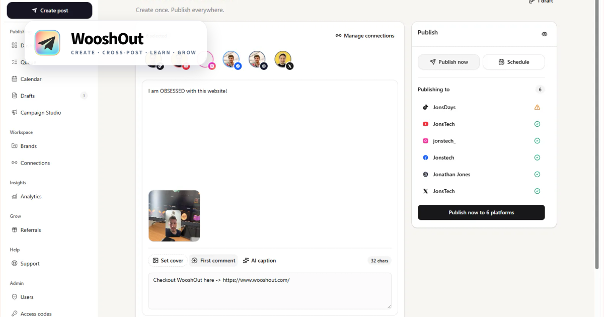Click the comment box resize handle
The width and height of the screenshot is (604, 317).
pos(389,306)
